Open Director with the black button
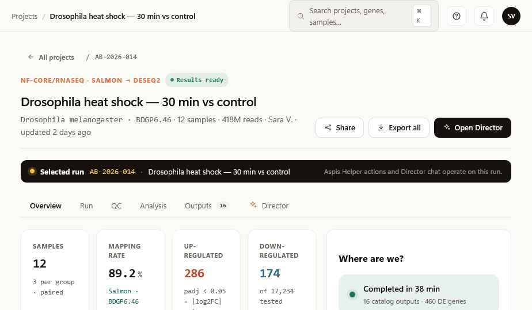 coord(473,127)
